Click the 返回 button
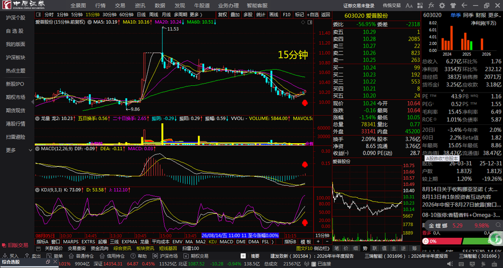The height and width of the screenshot is (268, 503). pos(326,14)
